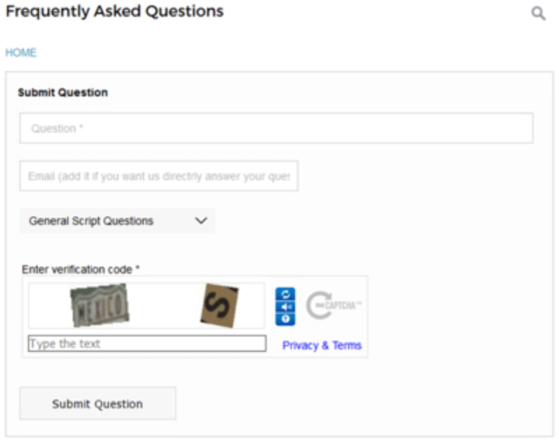
Task: Click the CAPTCHA image box area
Action: [x=147, y=306]
